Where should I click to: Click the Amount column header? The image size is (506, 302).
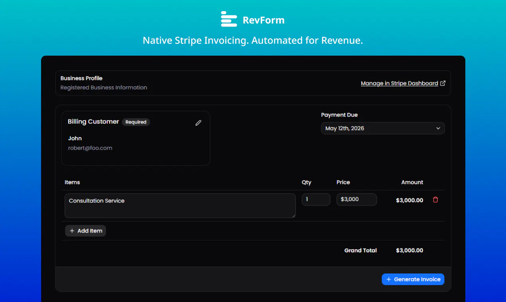pos(412,182)
